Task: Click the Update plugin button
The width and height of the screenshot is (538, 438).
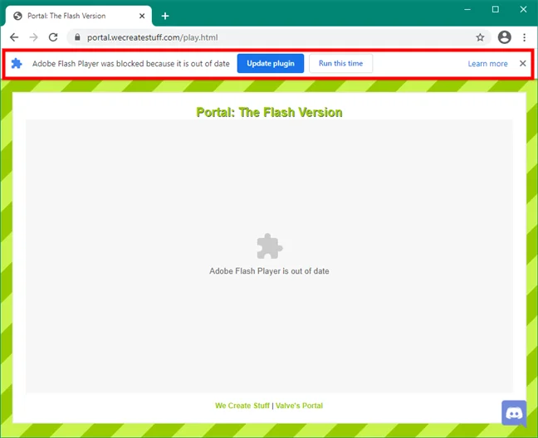Action: [x=271, y=63]
